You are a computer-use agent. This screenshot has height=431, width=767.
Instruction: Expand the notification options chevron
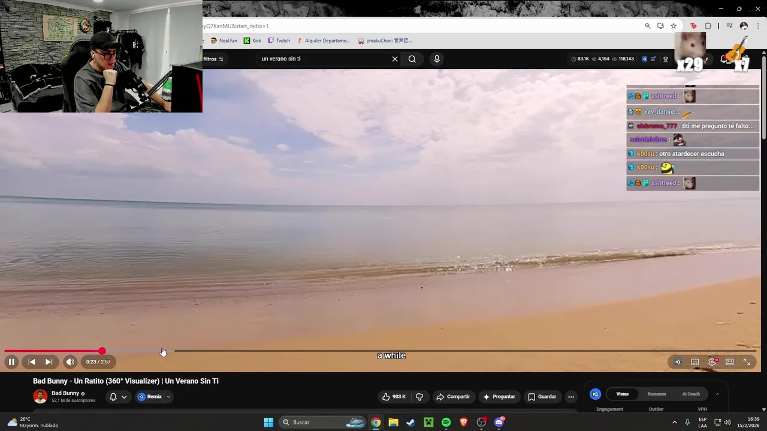(124, 396)
